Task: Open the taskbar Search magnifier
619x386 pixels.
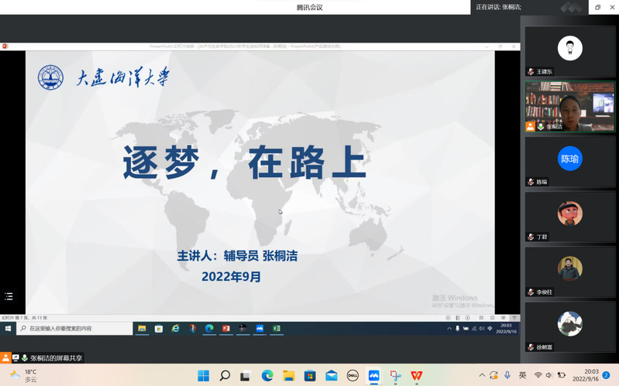Action: 225,376
